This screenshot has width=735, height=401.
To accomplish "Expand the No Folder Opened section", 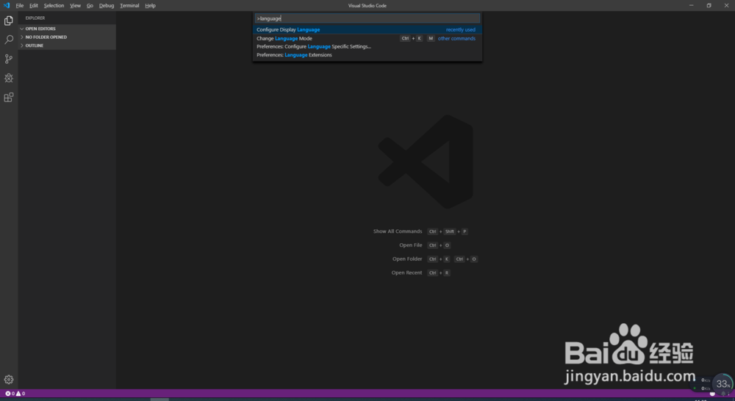I will coord(67,37).
